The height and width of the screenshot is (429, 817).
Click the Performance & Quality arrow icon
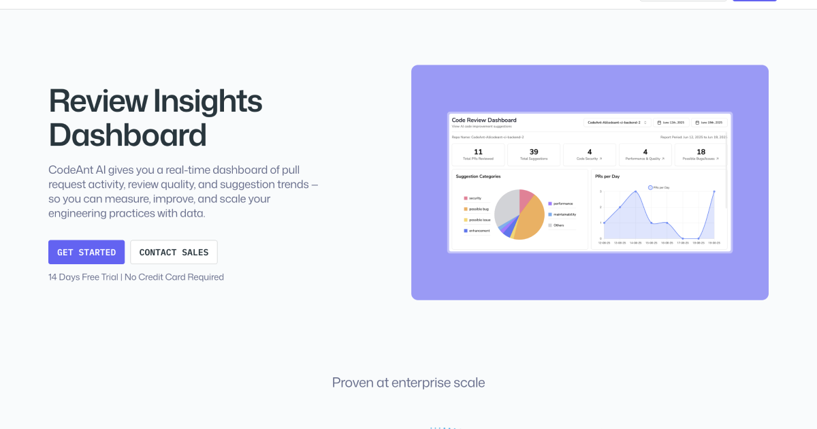point(663,159)
